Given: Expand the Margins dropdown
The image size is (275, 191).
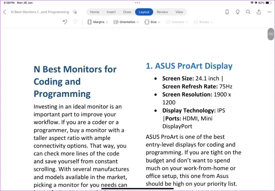Looking at the screenshot, I should pyautogui.click(x=98, y=22).
